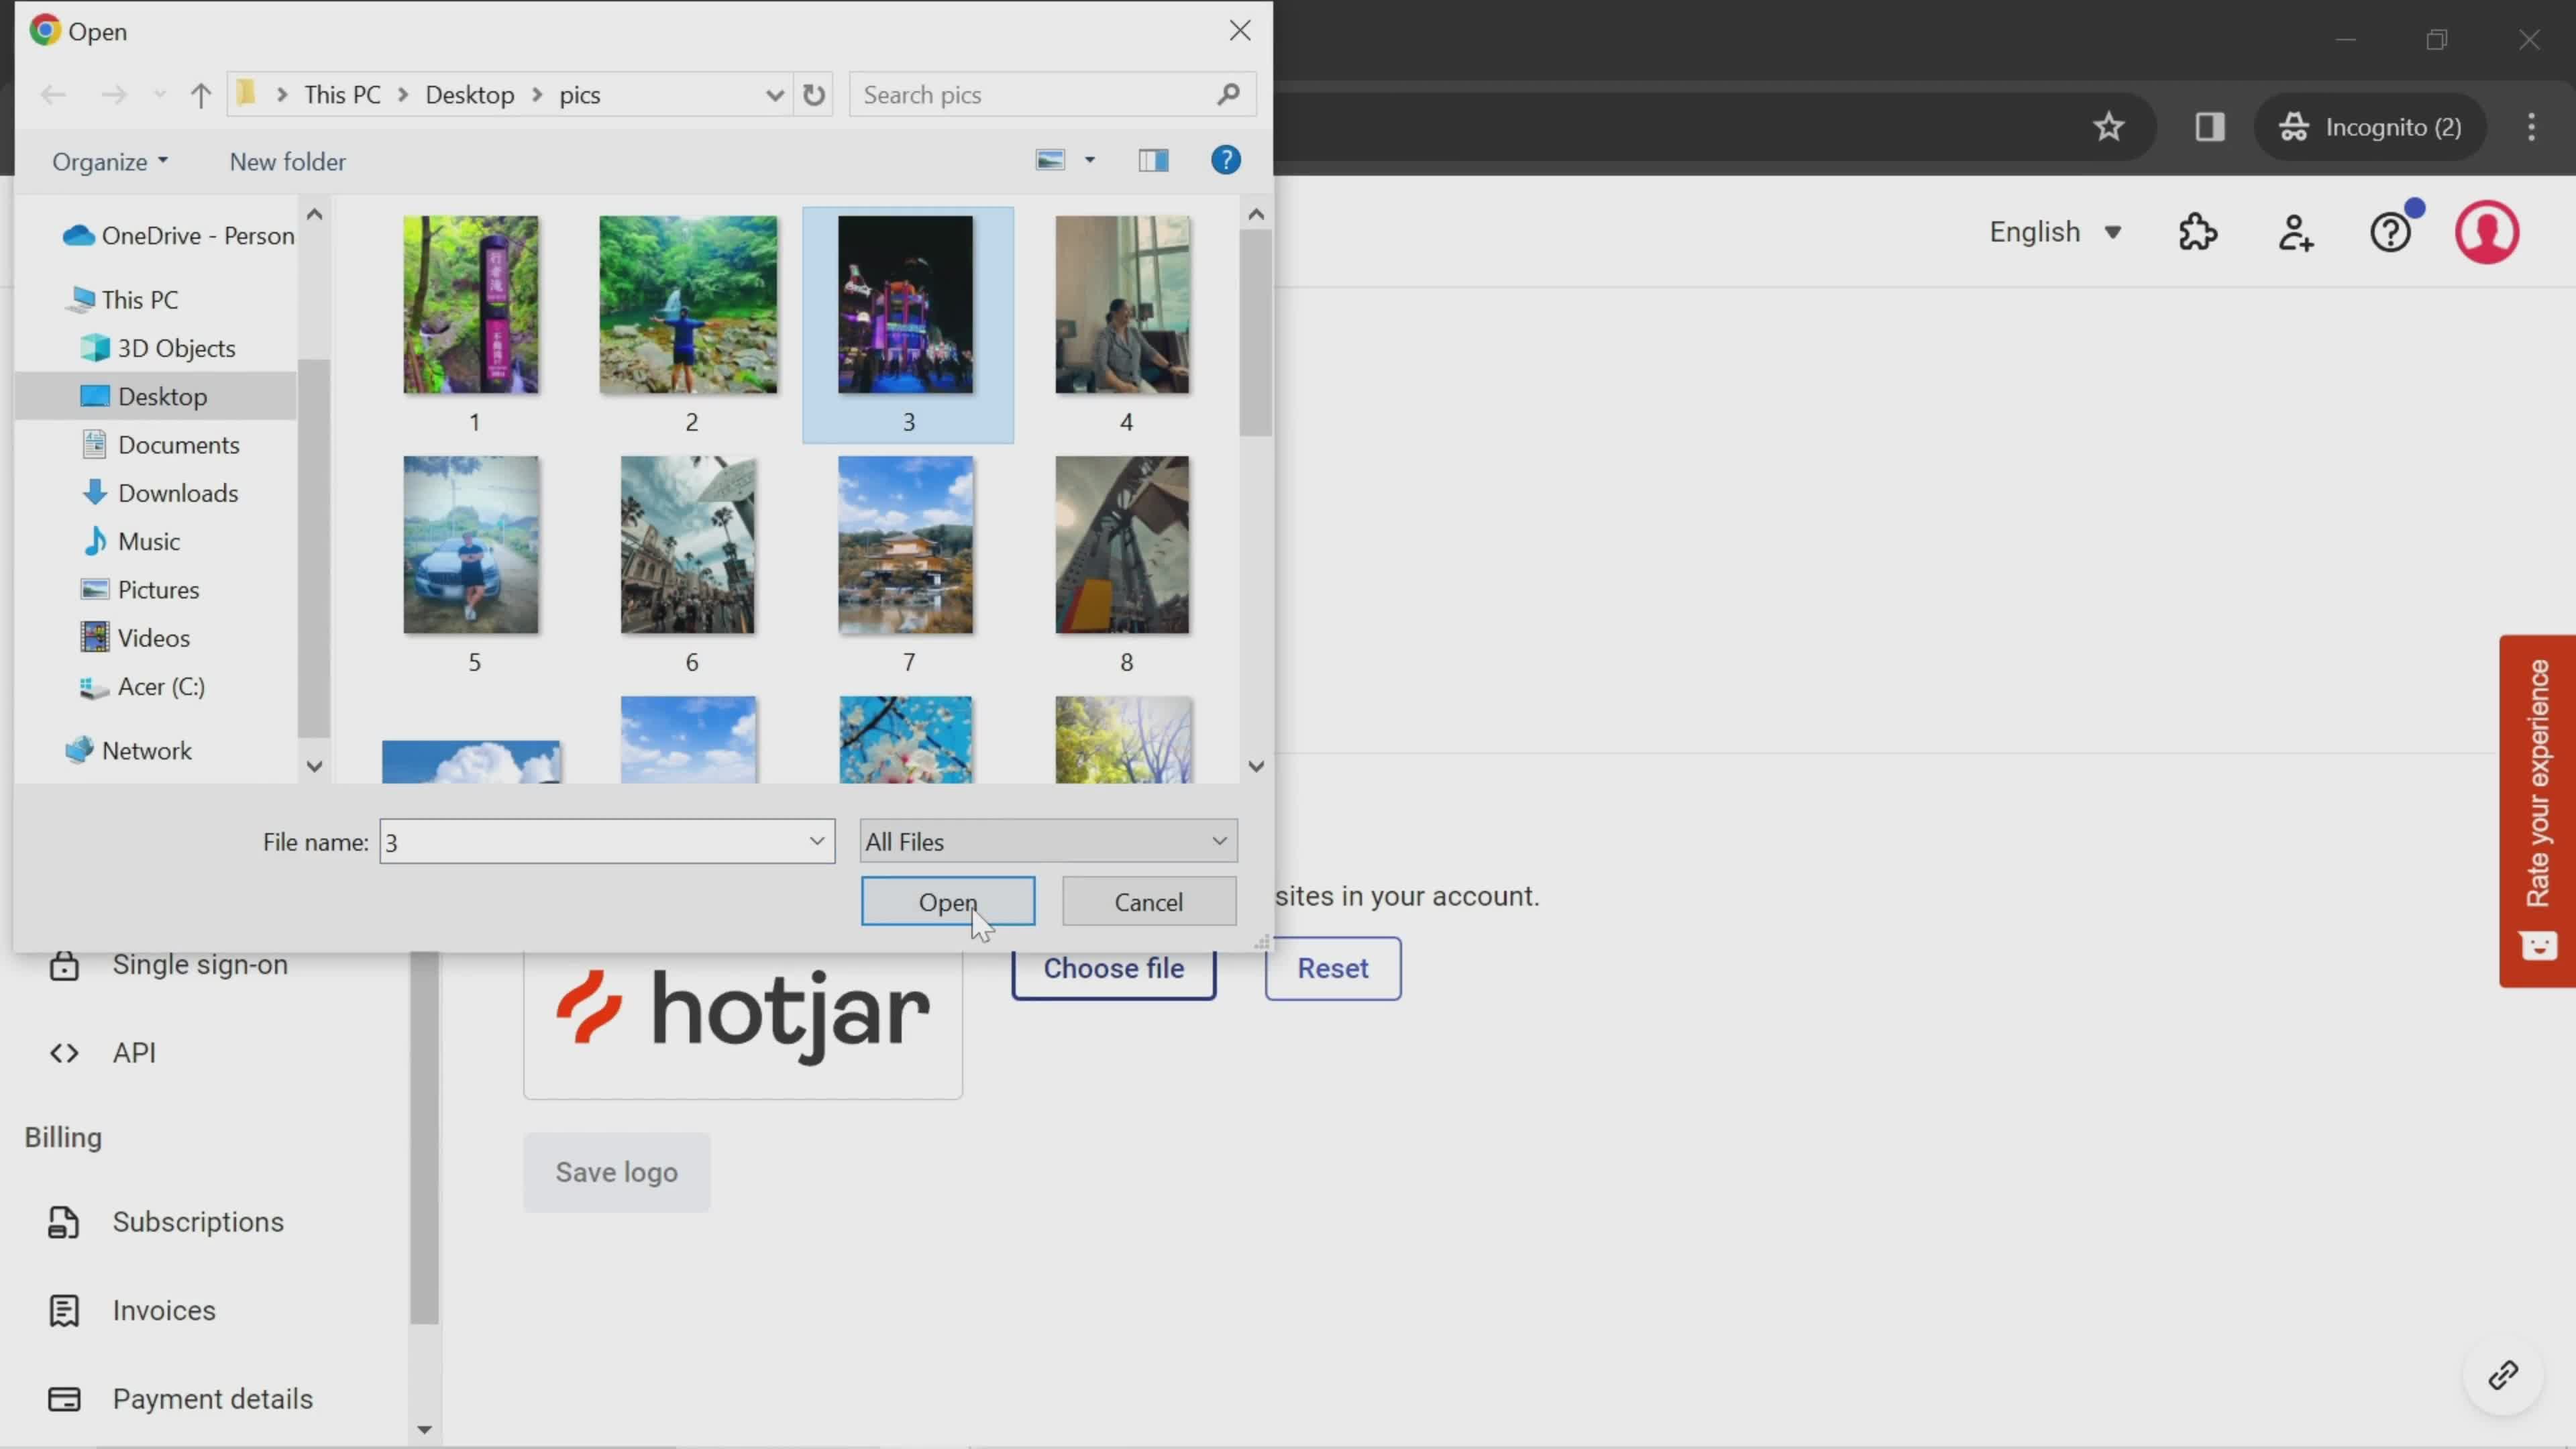Expand the address bar history dropdown
Image resolution: width=2576 pixels, height=1449 pixels.
coord(774,95)
